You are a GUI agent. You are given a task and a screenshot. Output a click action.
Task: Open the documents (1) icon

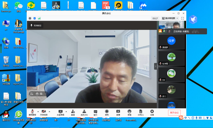pos(141,112)
